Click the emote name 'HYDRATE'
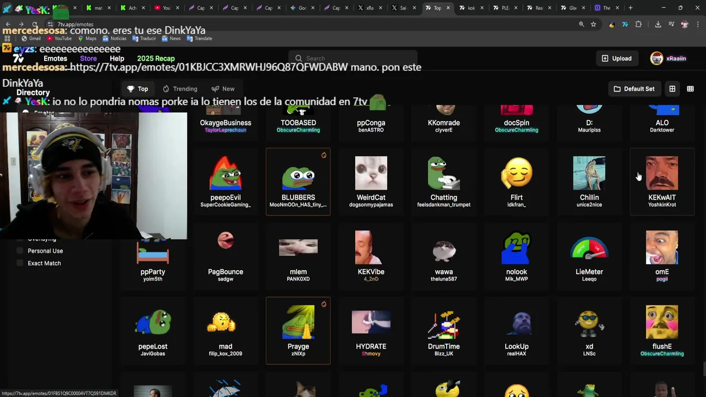Screen dimensions: 706x397 (x=371, y=346)
